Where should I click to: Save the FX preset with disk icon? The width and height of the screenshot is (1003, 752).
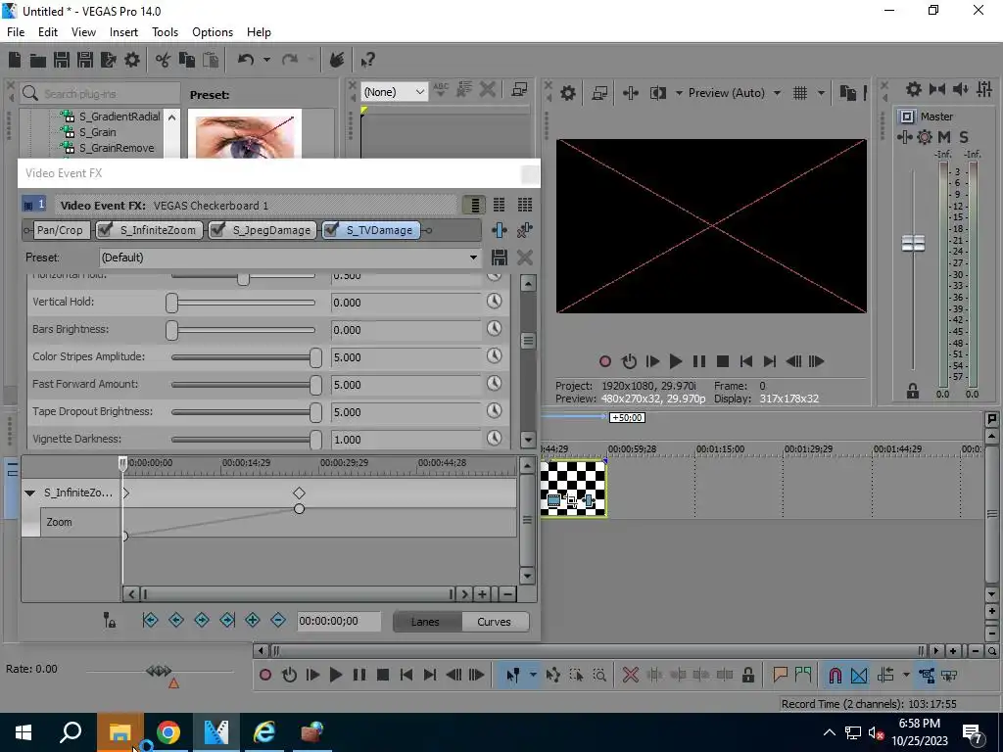coord(499,258)
